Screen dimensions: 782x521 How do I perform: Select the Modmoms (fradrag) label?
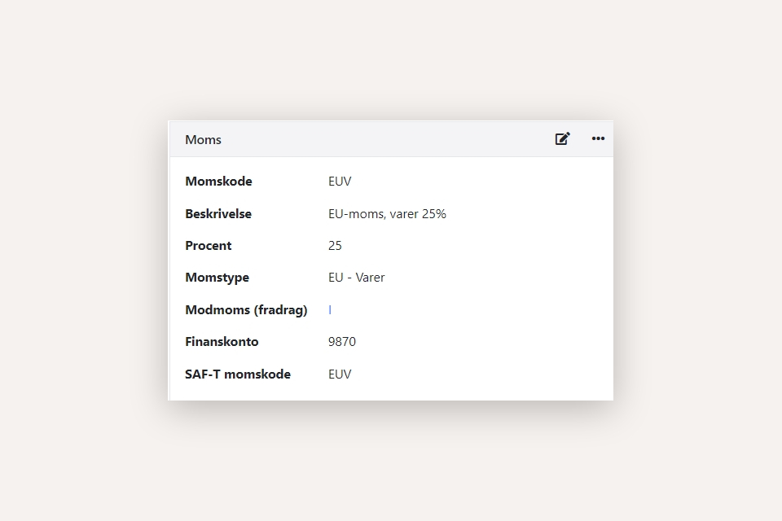(x=246, y=310)
